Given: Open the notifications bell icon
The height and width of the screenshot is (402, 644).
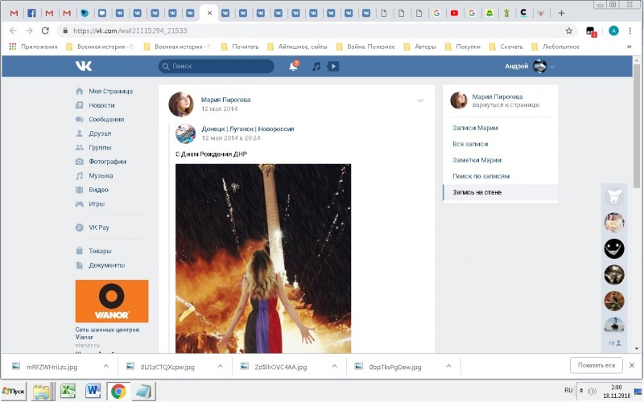Looking at the screenshot, I should (293, 66).
